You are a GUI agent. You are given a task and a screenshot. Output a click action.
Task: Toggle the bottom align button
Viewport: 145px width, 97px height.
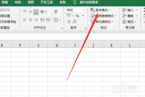(36, 12)
